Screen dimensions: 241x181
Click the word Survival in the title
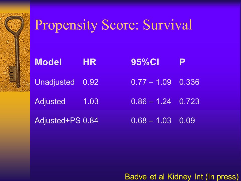coord(167,25)
